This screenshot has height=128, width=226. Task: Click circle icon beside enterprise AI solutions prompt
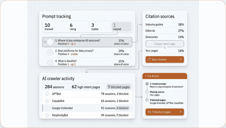[50, 42]
